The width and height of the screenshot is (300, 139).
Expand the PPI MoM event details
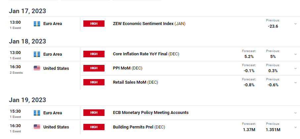pos(296,69)
